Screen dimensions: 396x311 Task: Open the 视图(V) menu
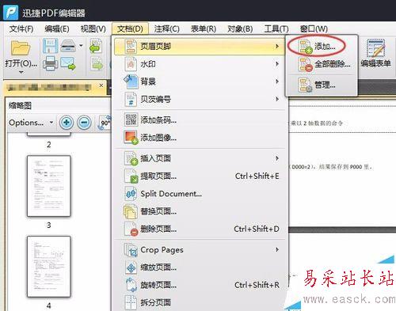coord(93,28)
